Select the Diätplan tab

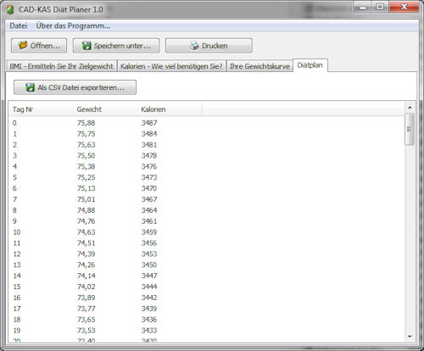click(310, 65)
